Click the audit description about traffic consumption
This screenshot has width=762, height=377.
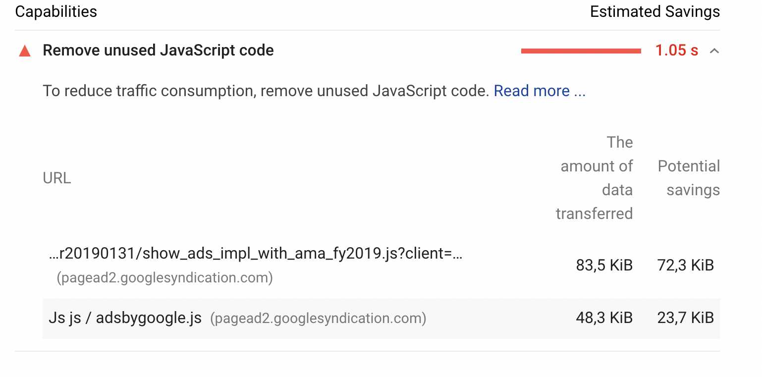click(x=266, y=91)
